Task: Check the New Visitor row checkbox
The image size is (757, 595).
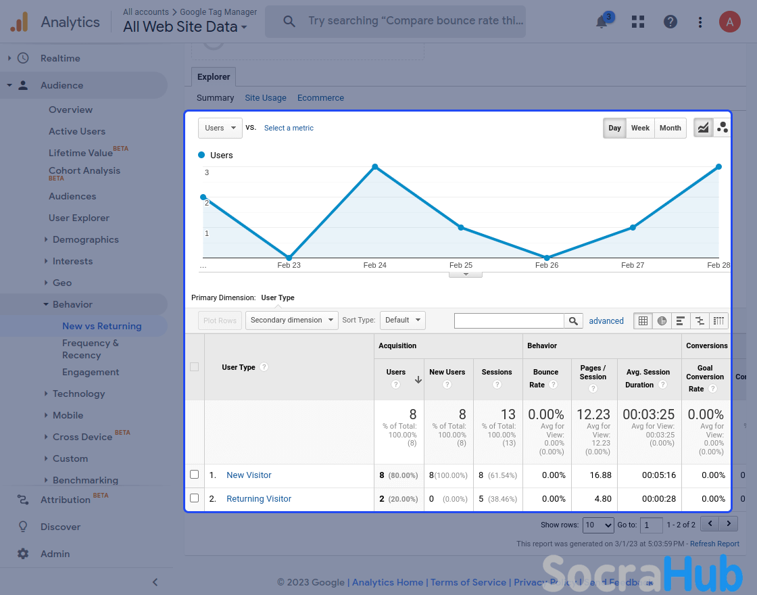Action: pyautogui.click(x=195, y=475)
